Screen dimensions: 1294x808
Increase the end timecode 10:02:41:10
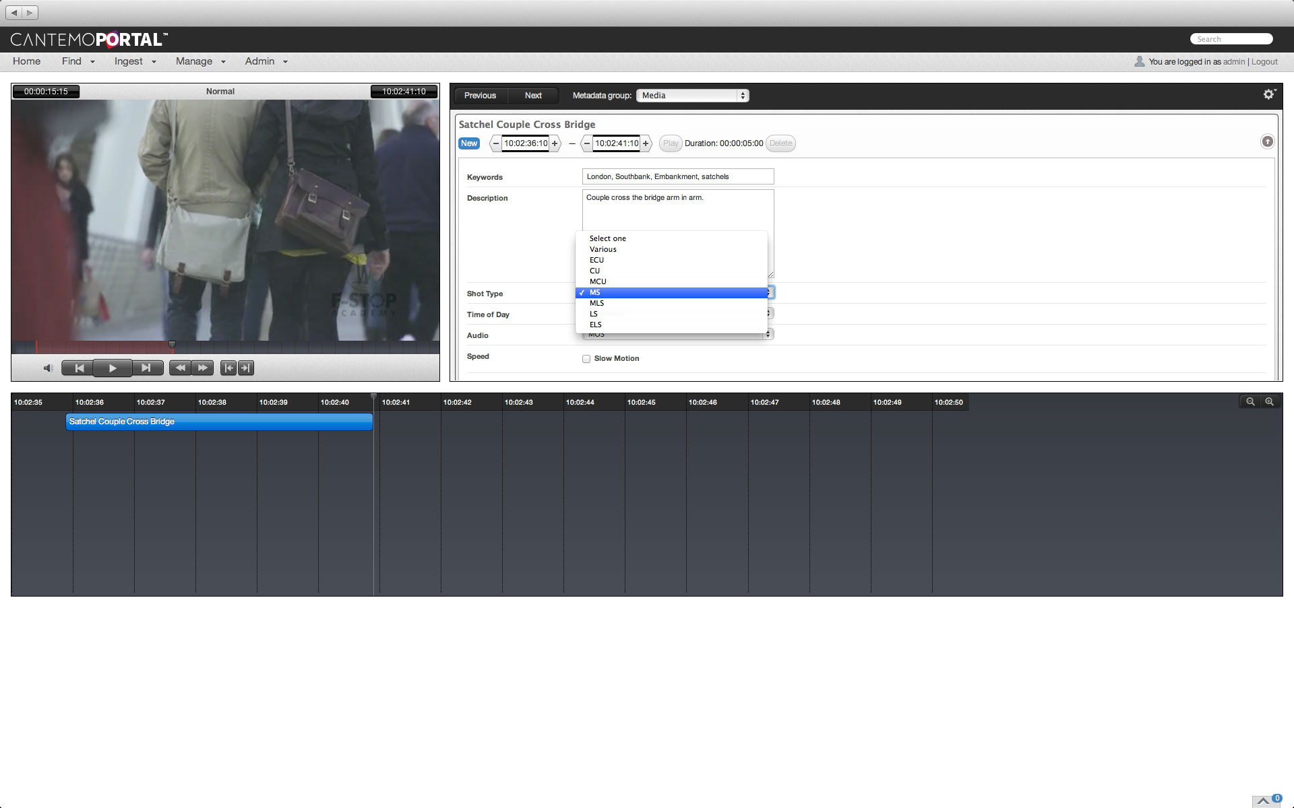click(646, 143)
